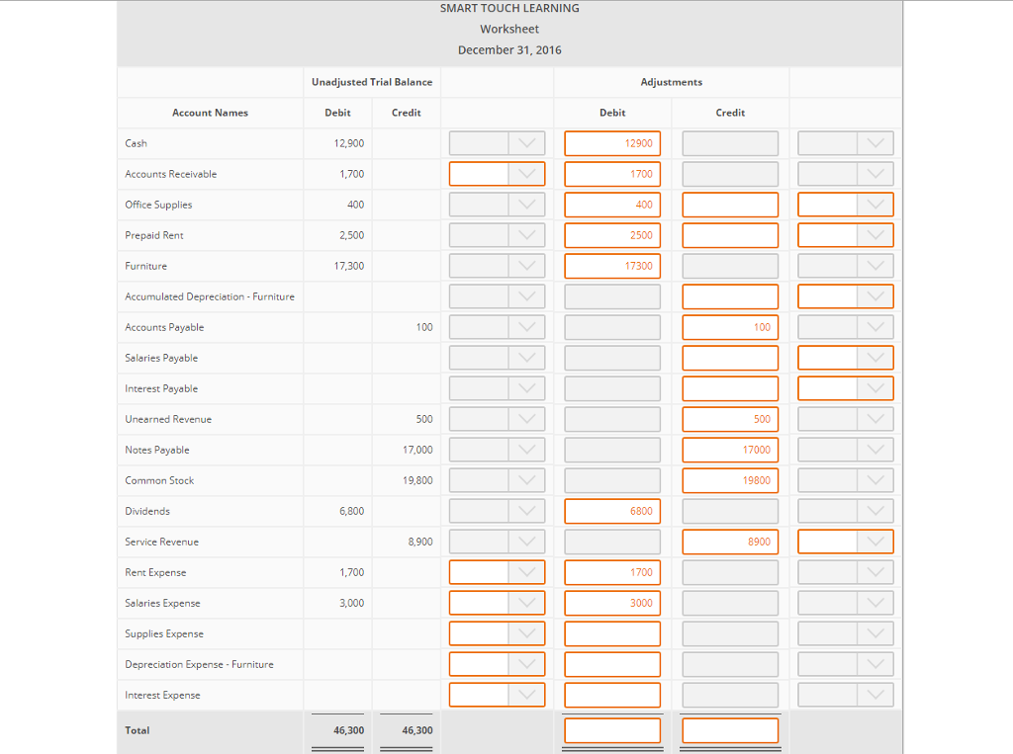Open the left adjustment dropdown for Rent Expense

click(497, 572)
